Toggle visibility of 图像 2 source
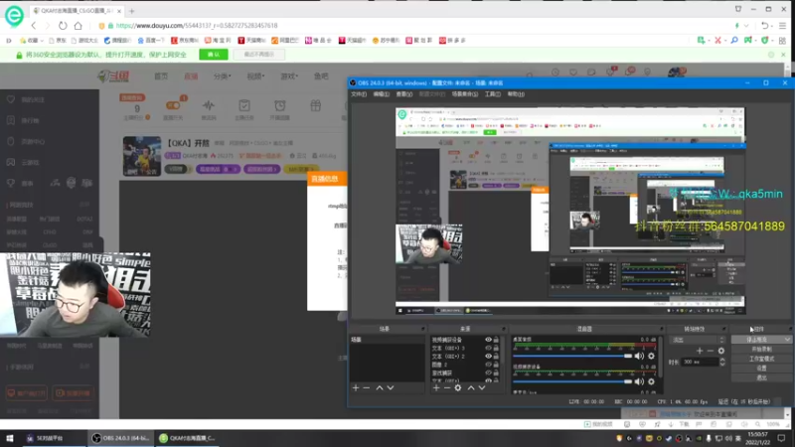Screen dimensions: 795x447 [488, 365]
